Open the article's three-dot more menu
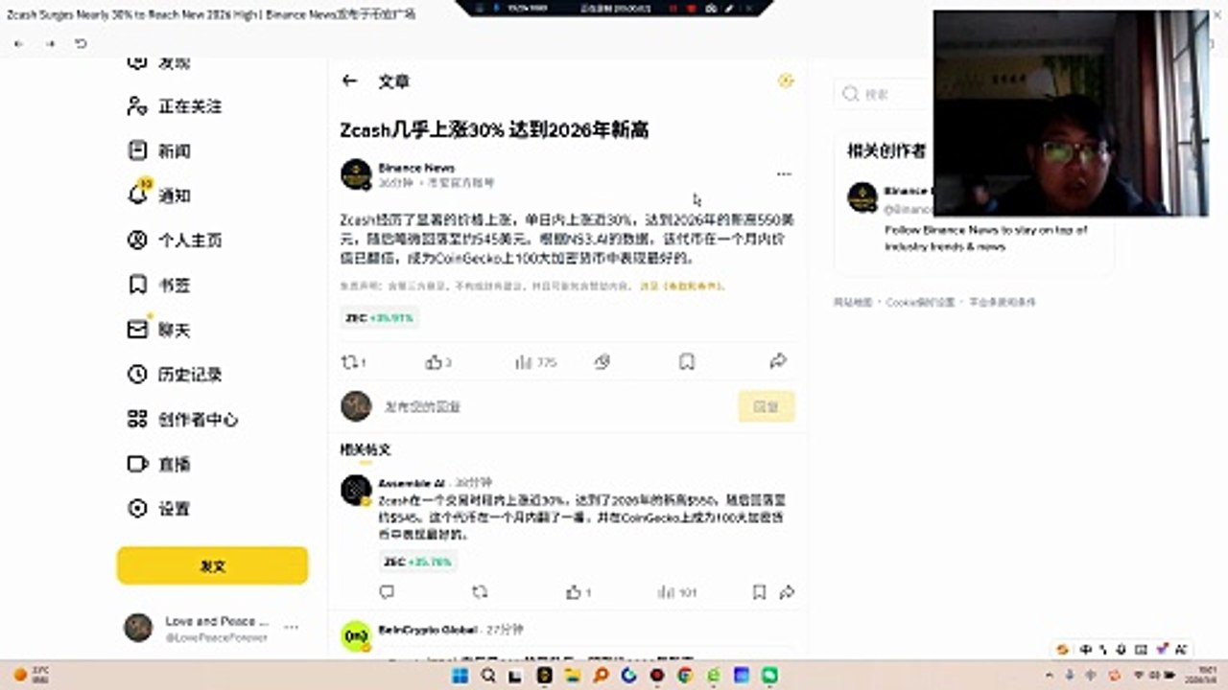 (x=784, y=174)
